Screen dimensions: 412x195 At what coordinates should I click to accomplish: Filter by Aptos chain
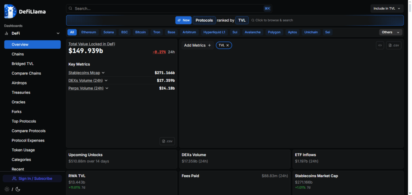(x=292, y=32)
